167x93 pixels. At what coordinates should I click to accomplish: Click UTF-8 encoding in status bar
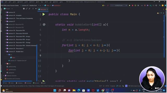[107, 86]
